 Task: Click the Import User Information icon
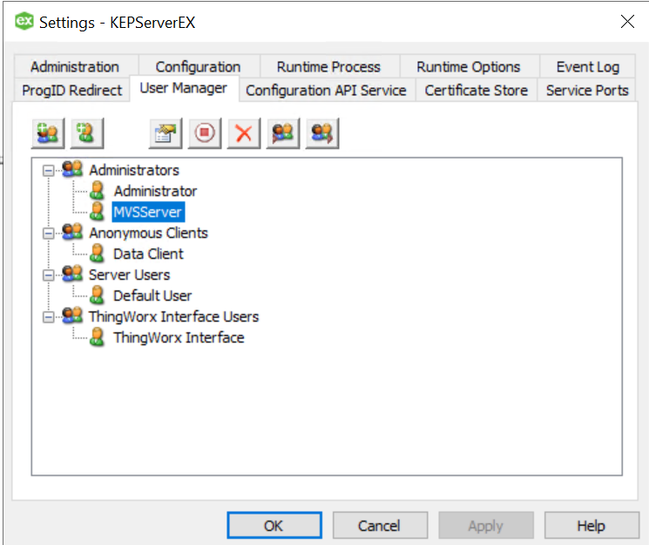[283, 133]
